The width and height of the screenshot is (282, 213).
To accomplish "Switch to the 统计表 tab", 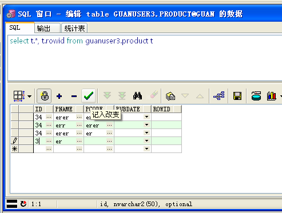I will pos(74,29).
